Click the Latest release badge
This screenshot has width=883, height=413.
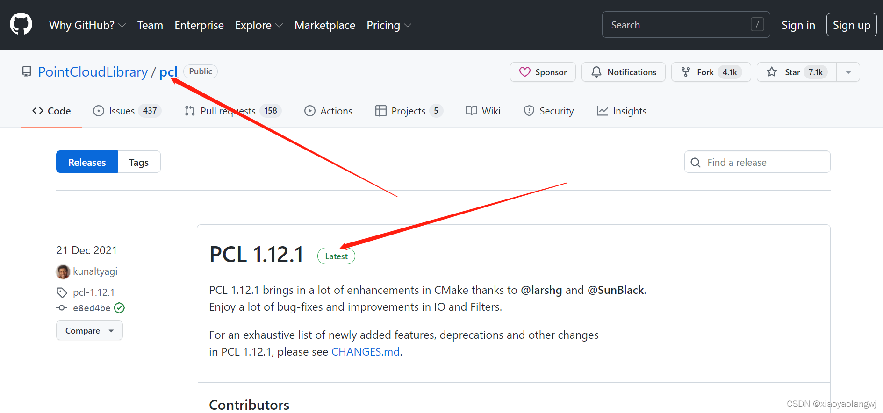tap(336, 256)
